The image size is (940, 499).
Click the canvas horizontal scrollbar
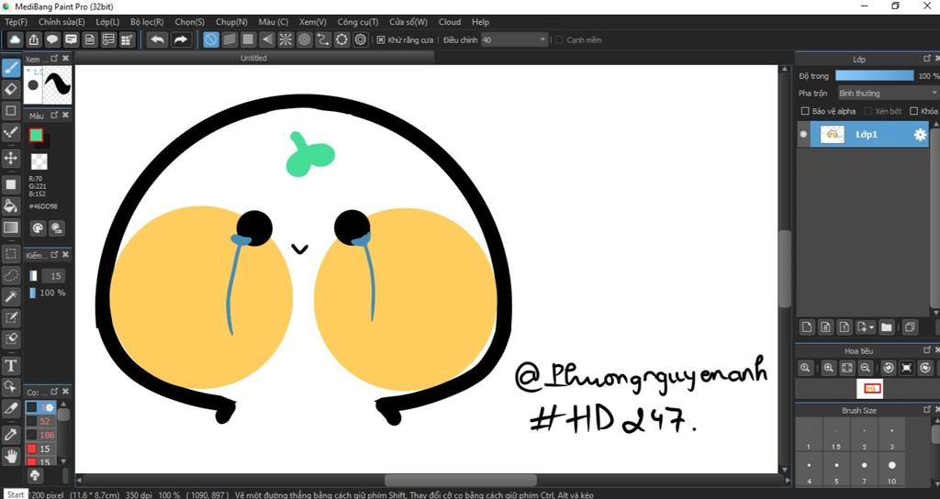coord(461,481)
